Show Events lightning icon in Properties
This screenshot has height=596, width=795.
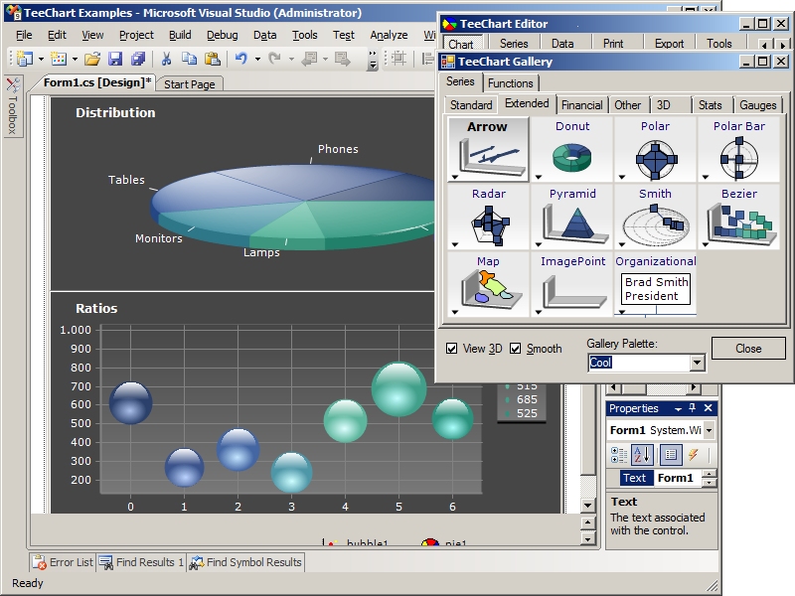[694, 455]
